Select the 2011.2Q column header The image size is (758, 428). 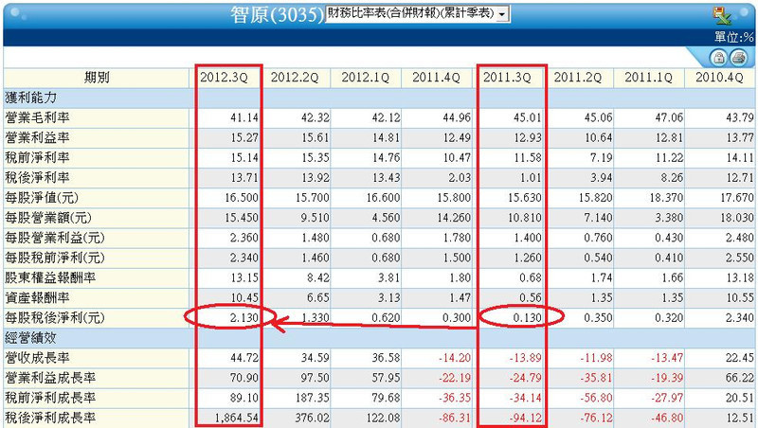578,78
